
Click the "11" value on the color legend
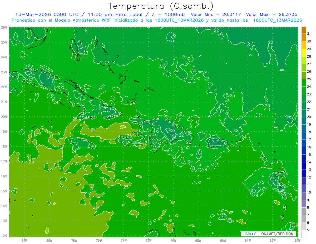(x=309, y=185)
